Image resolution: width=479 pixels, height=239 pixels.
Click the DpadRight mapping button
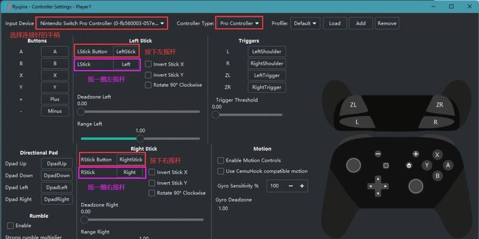point(57,200)
